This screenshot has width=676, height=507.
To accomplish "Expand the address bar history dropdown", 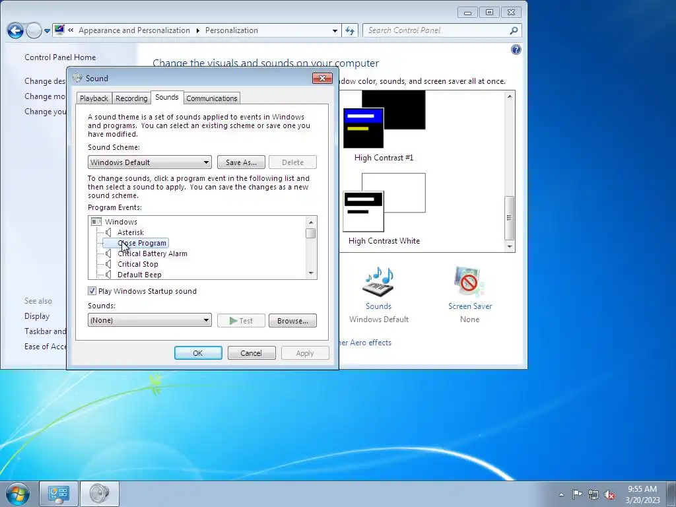I will 335,30.
